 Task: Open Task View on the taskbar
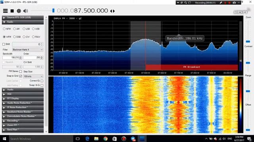coord(78,138)
